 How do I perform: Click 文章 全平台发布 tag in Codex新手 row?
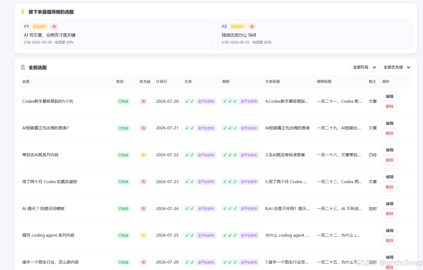[206, 101]
